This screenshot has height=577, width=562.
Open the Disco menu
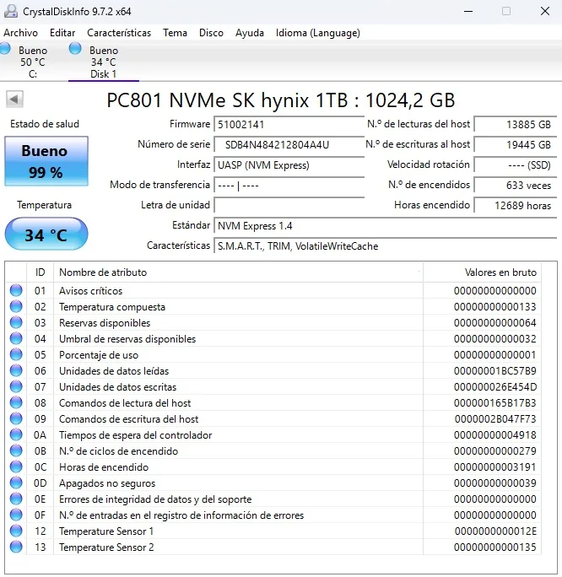tap(211, 33)
